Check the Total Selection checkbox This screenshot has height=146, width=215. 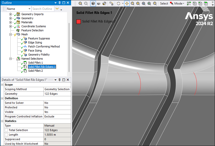point(6,130)
